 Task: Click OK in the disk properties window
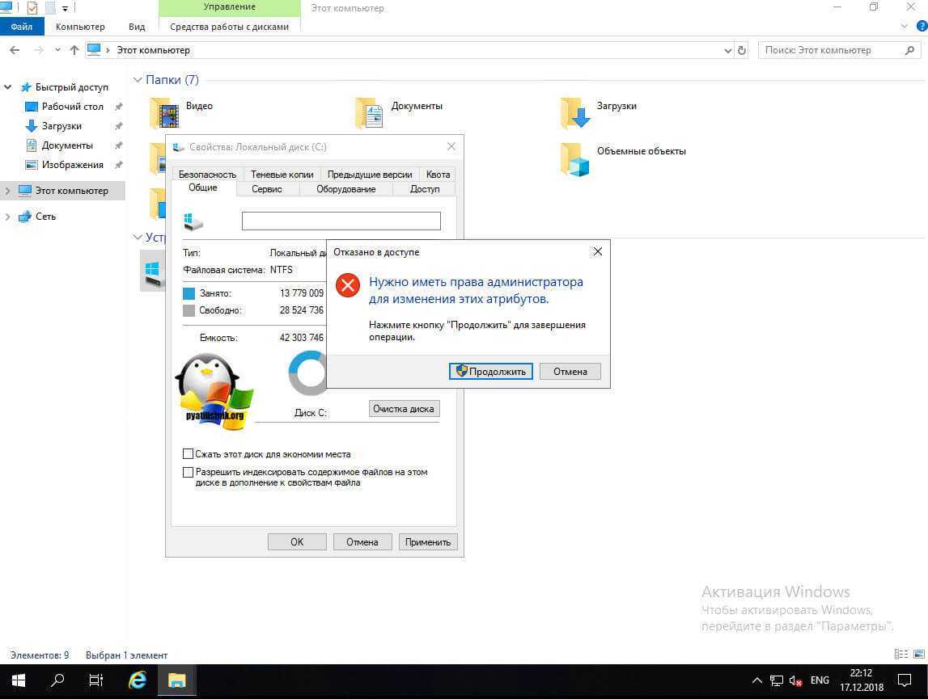[x=297, y=541]
